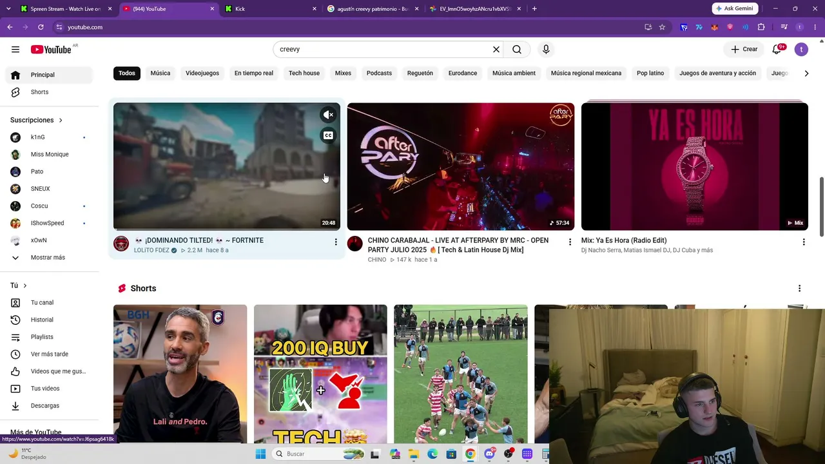Viewport: 825px width, 464px height.
Task: Select the Videojuegos filter chip
Action: [202, 73]
